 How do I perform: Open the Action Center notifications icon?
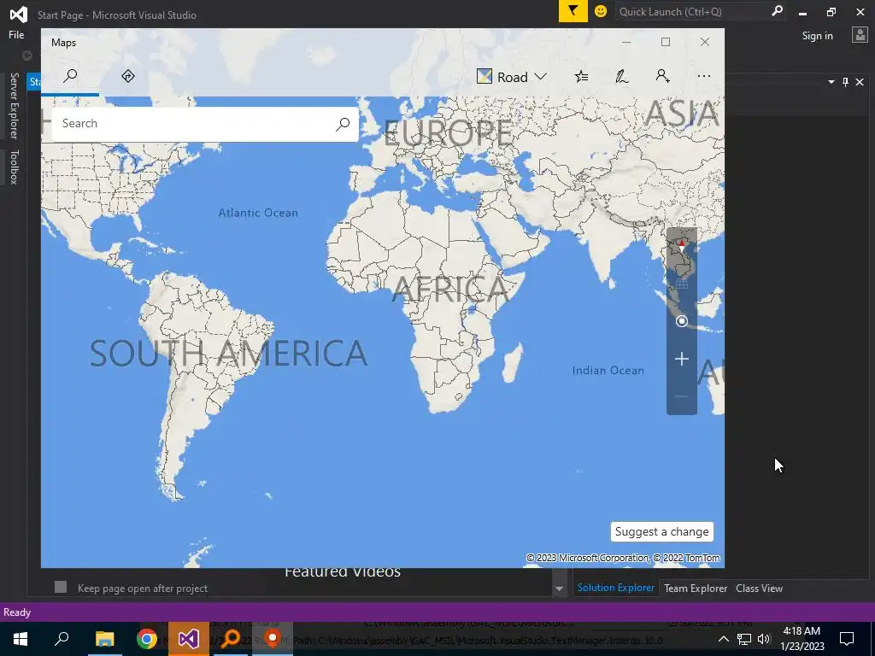(x=847, y=639)
